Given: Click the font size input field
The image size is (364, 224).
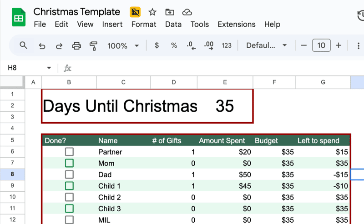Looking at the screenshot, I should [x=321, y=45].
